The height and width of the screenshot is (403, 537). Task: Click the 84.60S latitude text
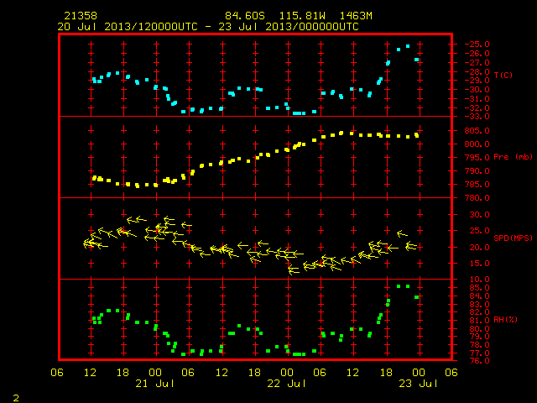tap(244, 16)
